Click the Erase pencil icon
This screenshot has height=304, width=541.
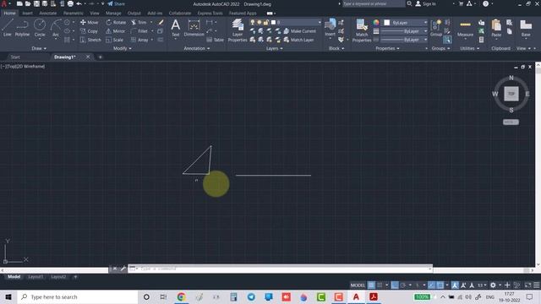tap(161, 23)
